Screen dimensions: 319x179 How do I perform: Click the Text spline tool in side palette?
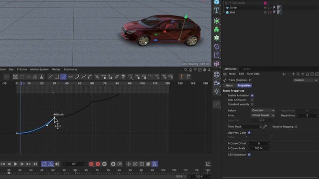(217, 10)
